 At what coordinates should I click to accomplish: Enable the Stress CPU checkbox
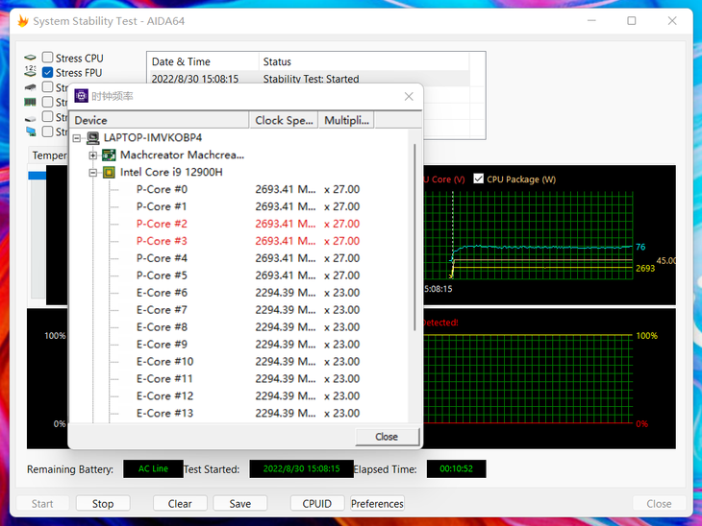point(47,58)
